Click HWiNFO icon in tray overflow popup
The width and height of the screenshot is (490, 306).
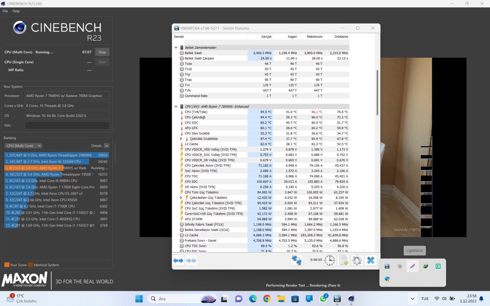tap(387, 266)
